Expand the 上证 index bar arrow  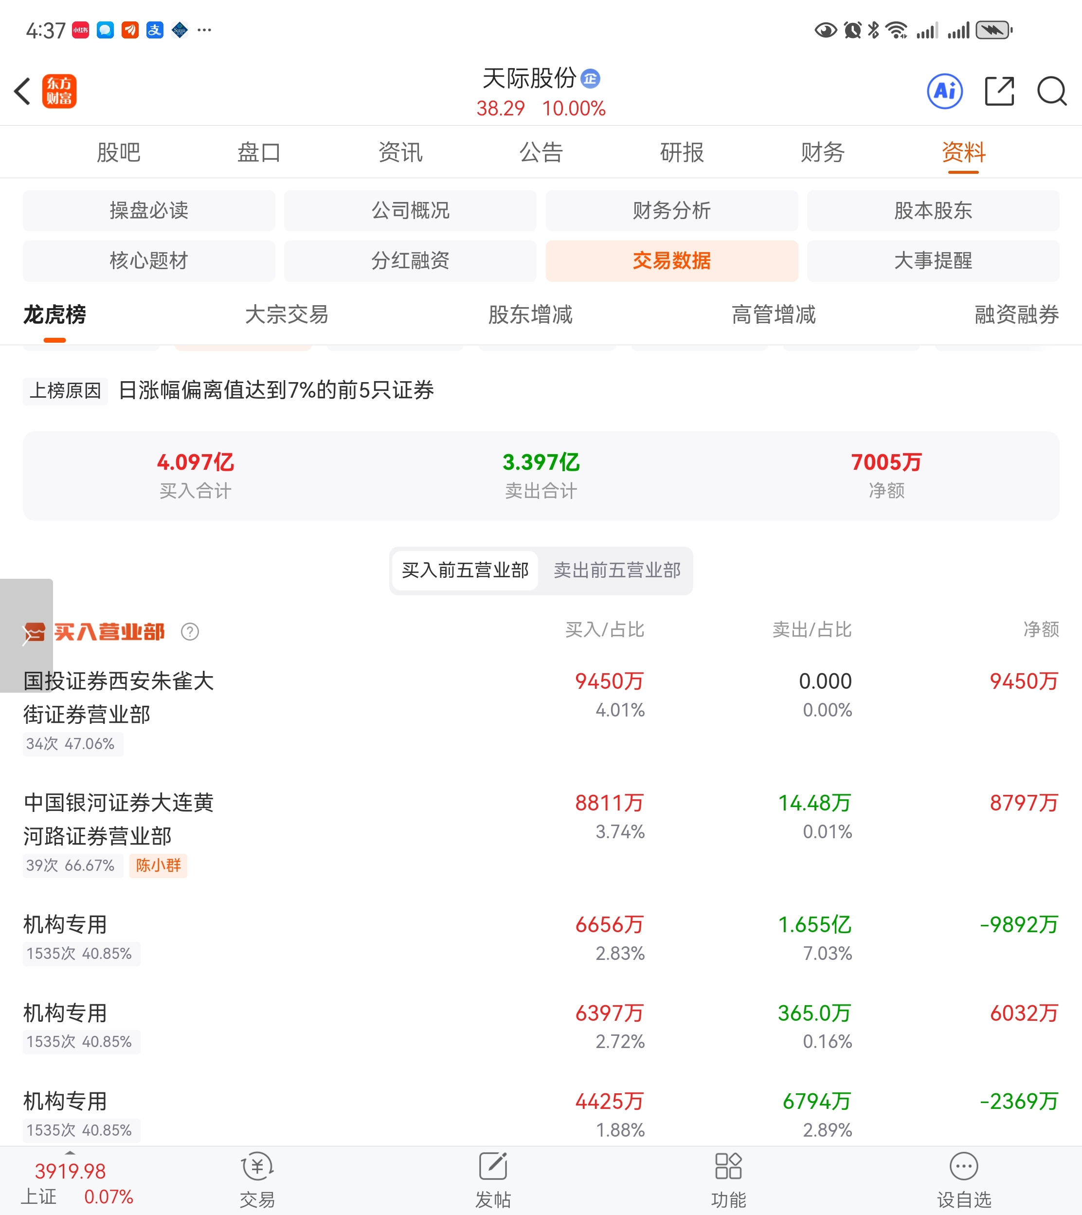[x=70, y=1153]
